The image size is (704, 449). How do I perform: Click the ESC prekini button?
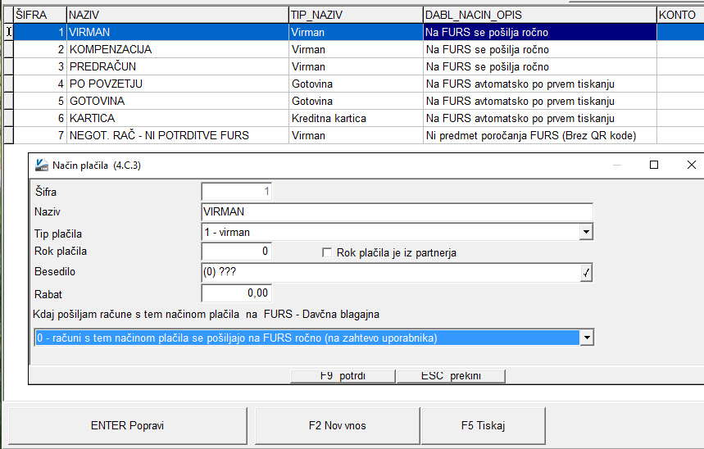(451, 376)
